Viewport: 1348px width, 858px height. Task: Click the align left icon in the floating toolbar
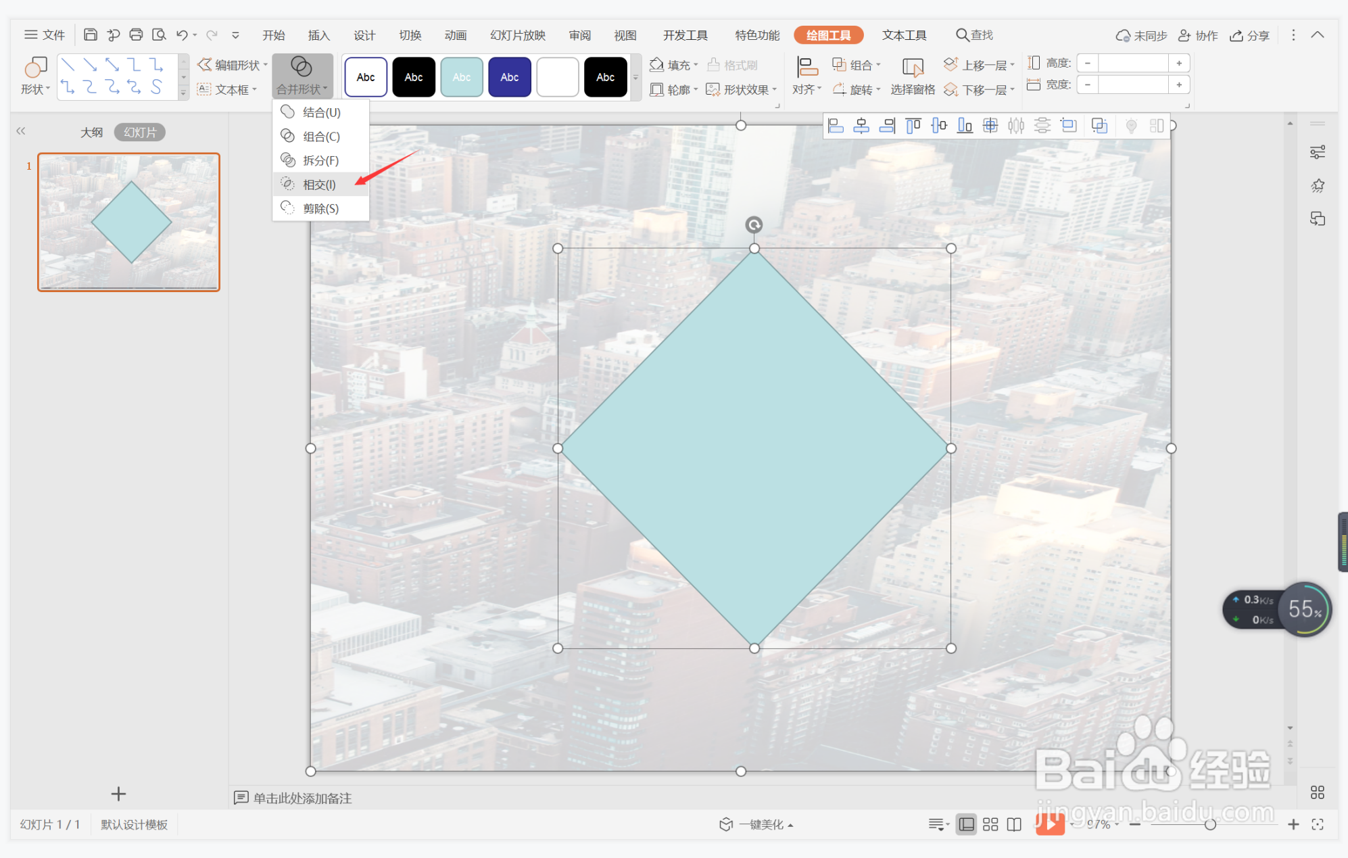[x=836, y=126]
